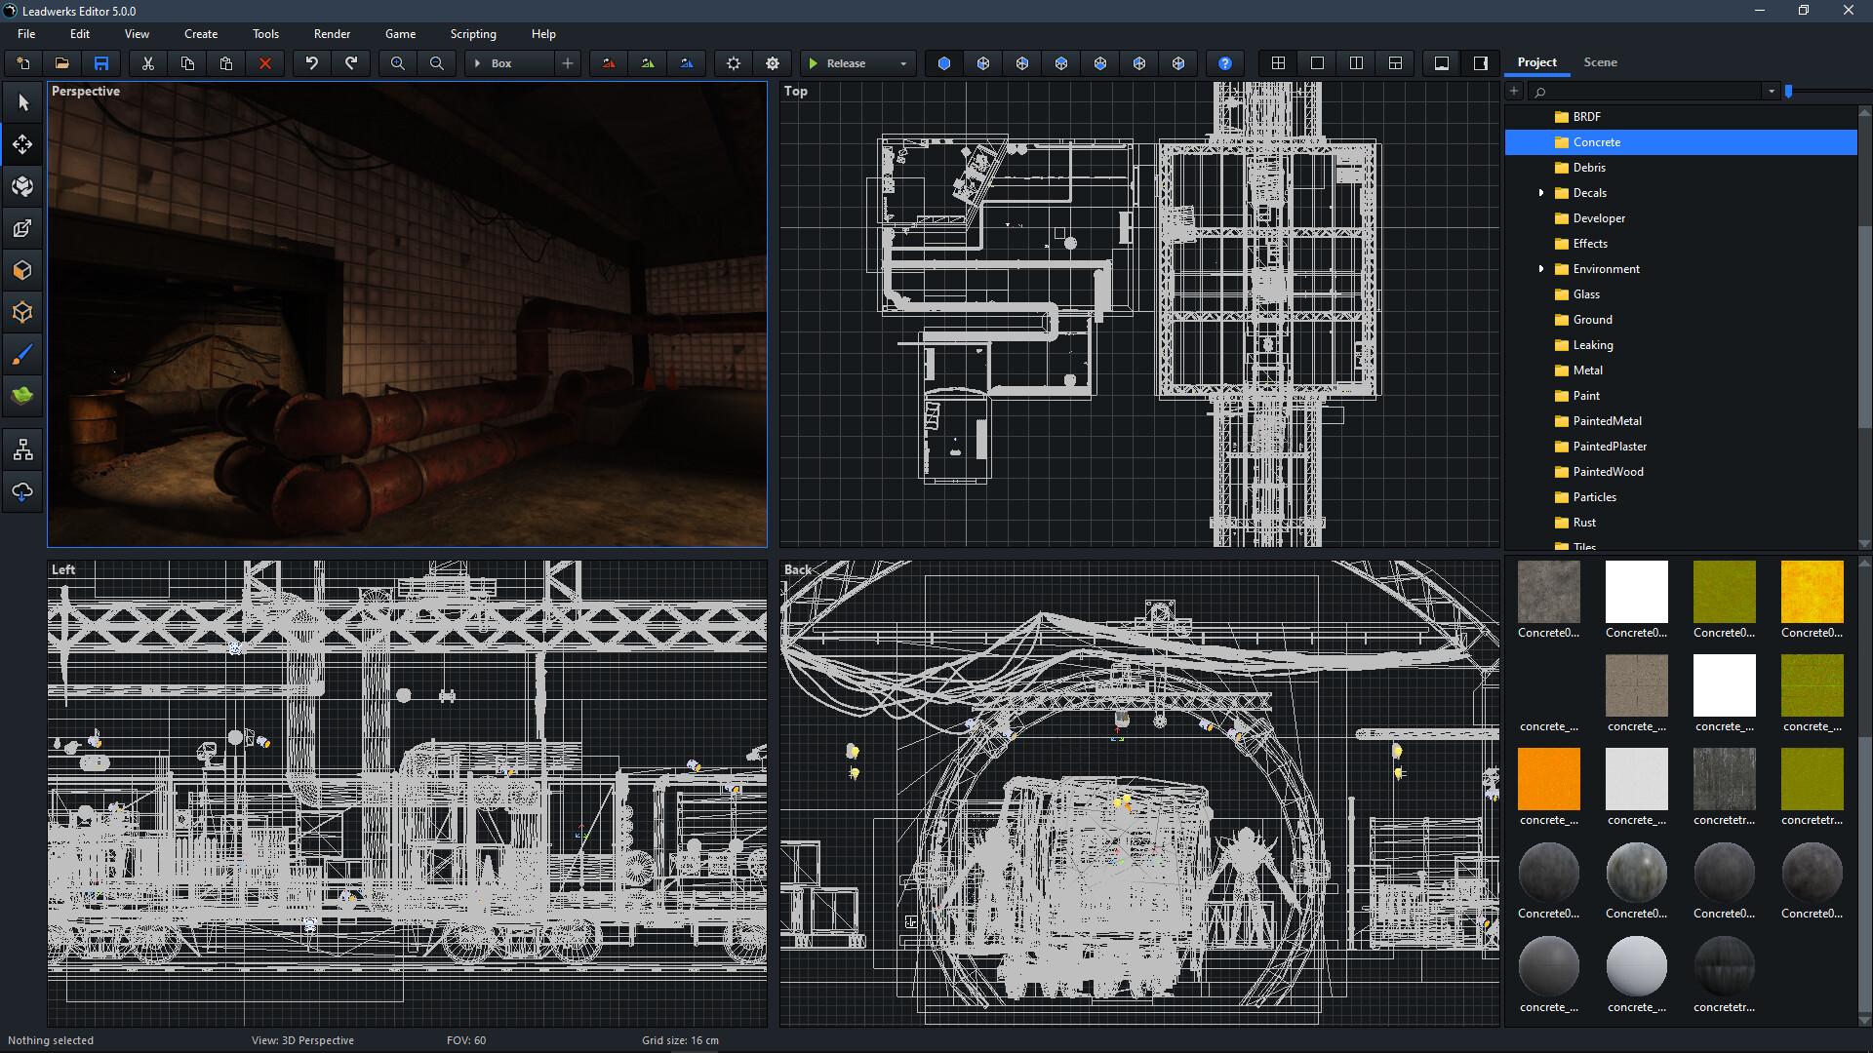
Task: Switch to the Scene tab
Action: [1600, 61]
